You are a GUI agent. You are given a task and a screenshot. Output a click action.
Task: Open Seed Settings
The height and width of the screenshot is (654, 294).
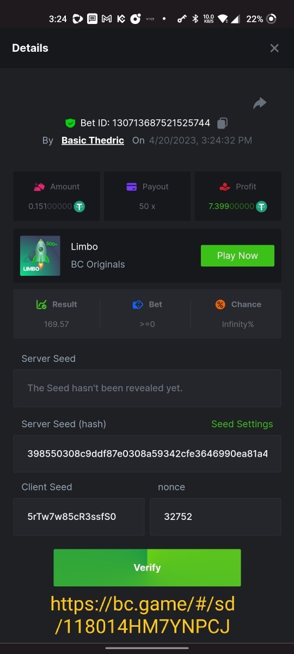(242, 424)
